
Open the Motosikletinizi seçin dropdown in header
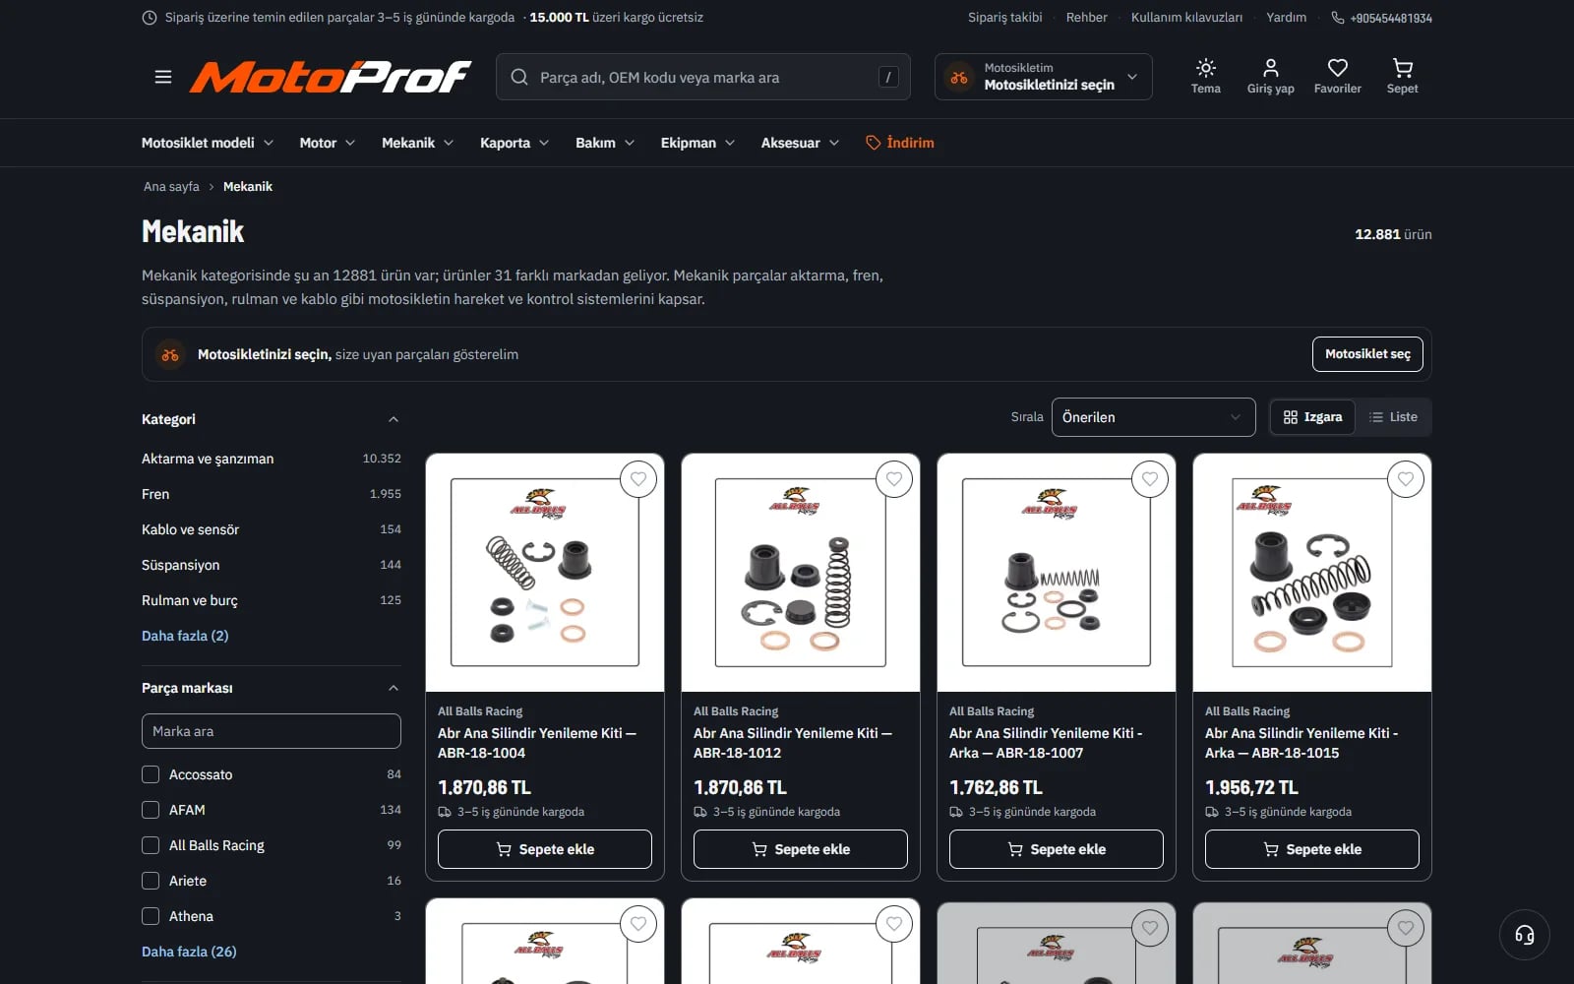pos(1043,77)
